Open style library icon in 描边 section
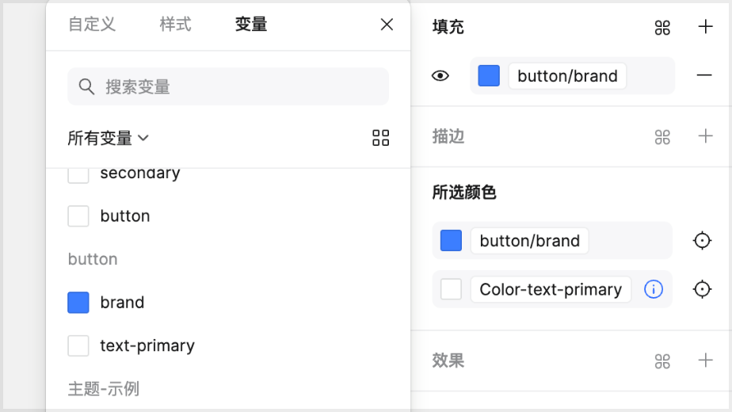This screenshot has width=732, height=412. pyautogui.click(x=662, y=137)
